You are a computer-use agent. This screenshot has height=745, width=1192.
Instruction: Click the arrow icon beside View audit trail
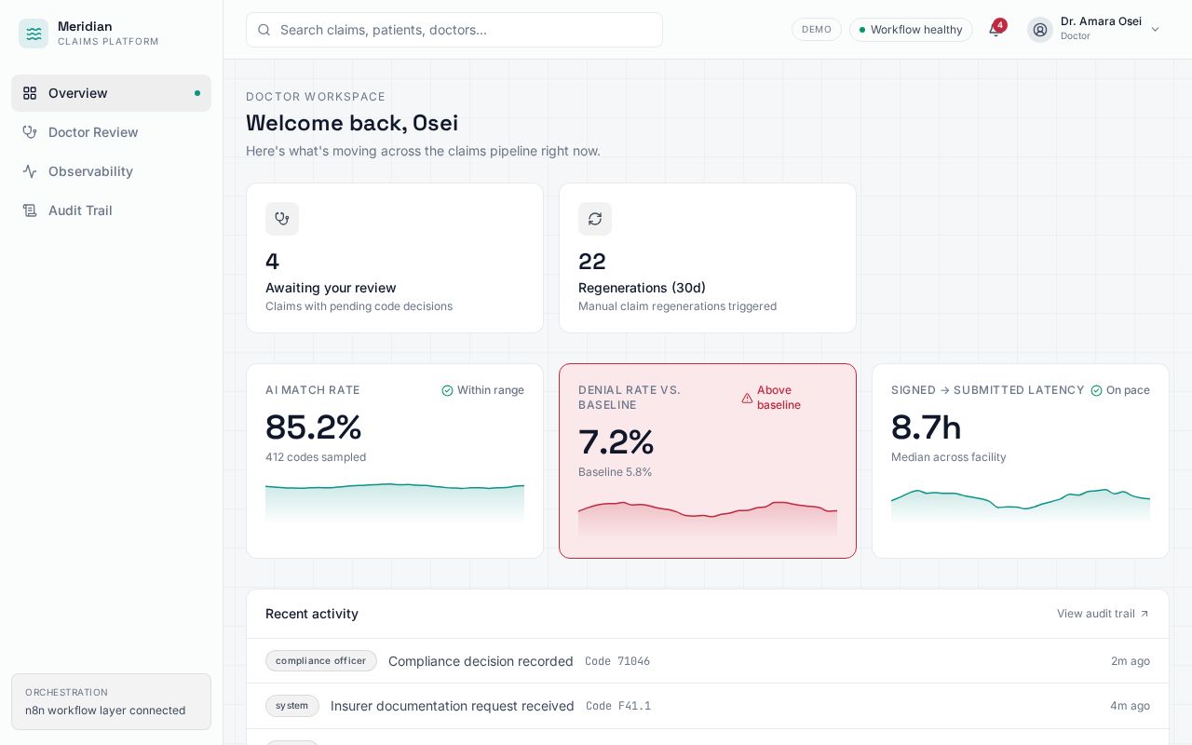coord(1145,614)
